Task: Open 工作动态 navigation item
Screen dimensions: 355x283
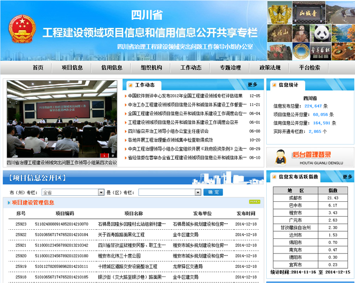Action: coord(191,67)
